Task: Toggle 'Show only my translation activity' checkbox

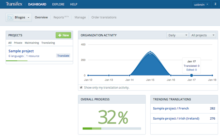Action: pos(81,87)
